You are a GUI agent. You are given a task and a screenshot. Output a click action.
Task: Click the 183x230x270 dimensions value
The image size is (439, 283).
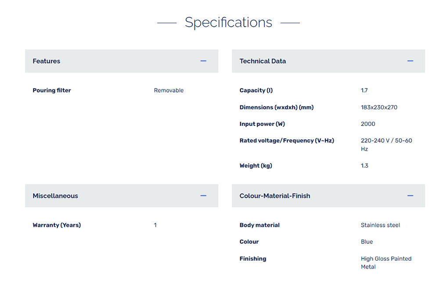[x=379, y=107]
